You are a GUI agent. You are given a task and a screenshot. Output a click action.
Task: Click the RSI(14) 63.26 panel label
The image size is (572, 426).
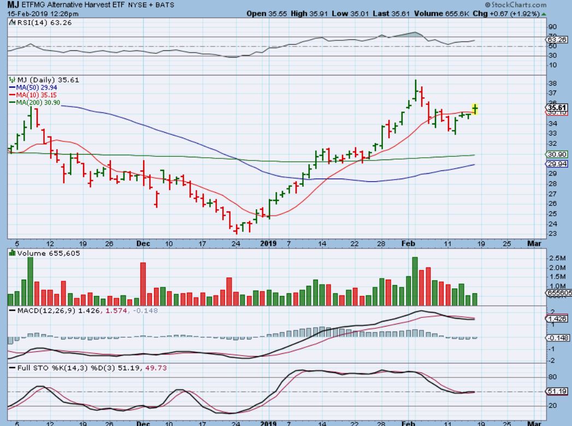click(x=44, y=22)
